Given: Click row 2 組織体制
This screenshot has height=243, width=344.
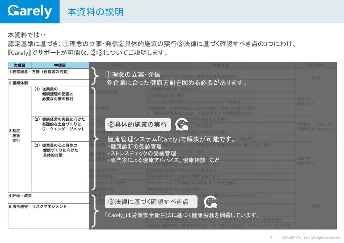Looking at the screenshot, I should tap(48, 83).
